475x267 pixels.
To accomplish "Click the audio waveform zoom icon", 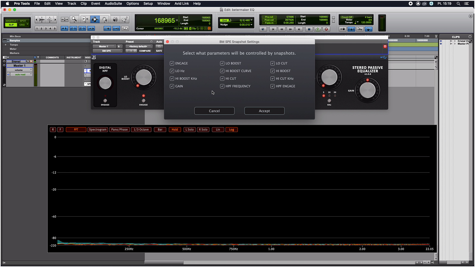I will 42,20.
